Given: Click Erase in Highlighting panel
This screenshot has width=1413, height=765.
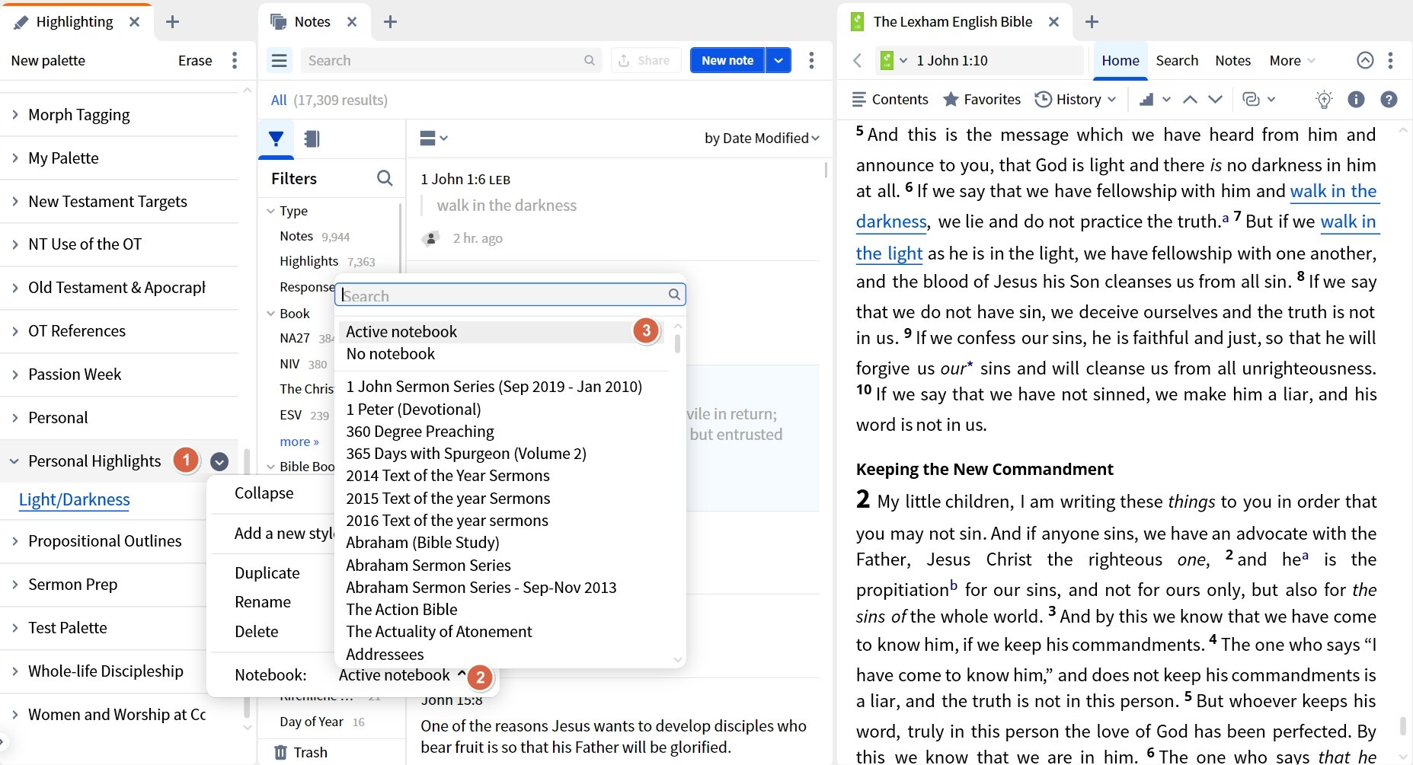Looking at the screenshot, I should tap(195, 60).
